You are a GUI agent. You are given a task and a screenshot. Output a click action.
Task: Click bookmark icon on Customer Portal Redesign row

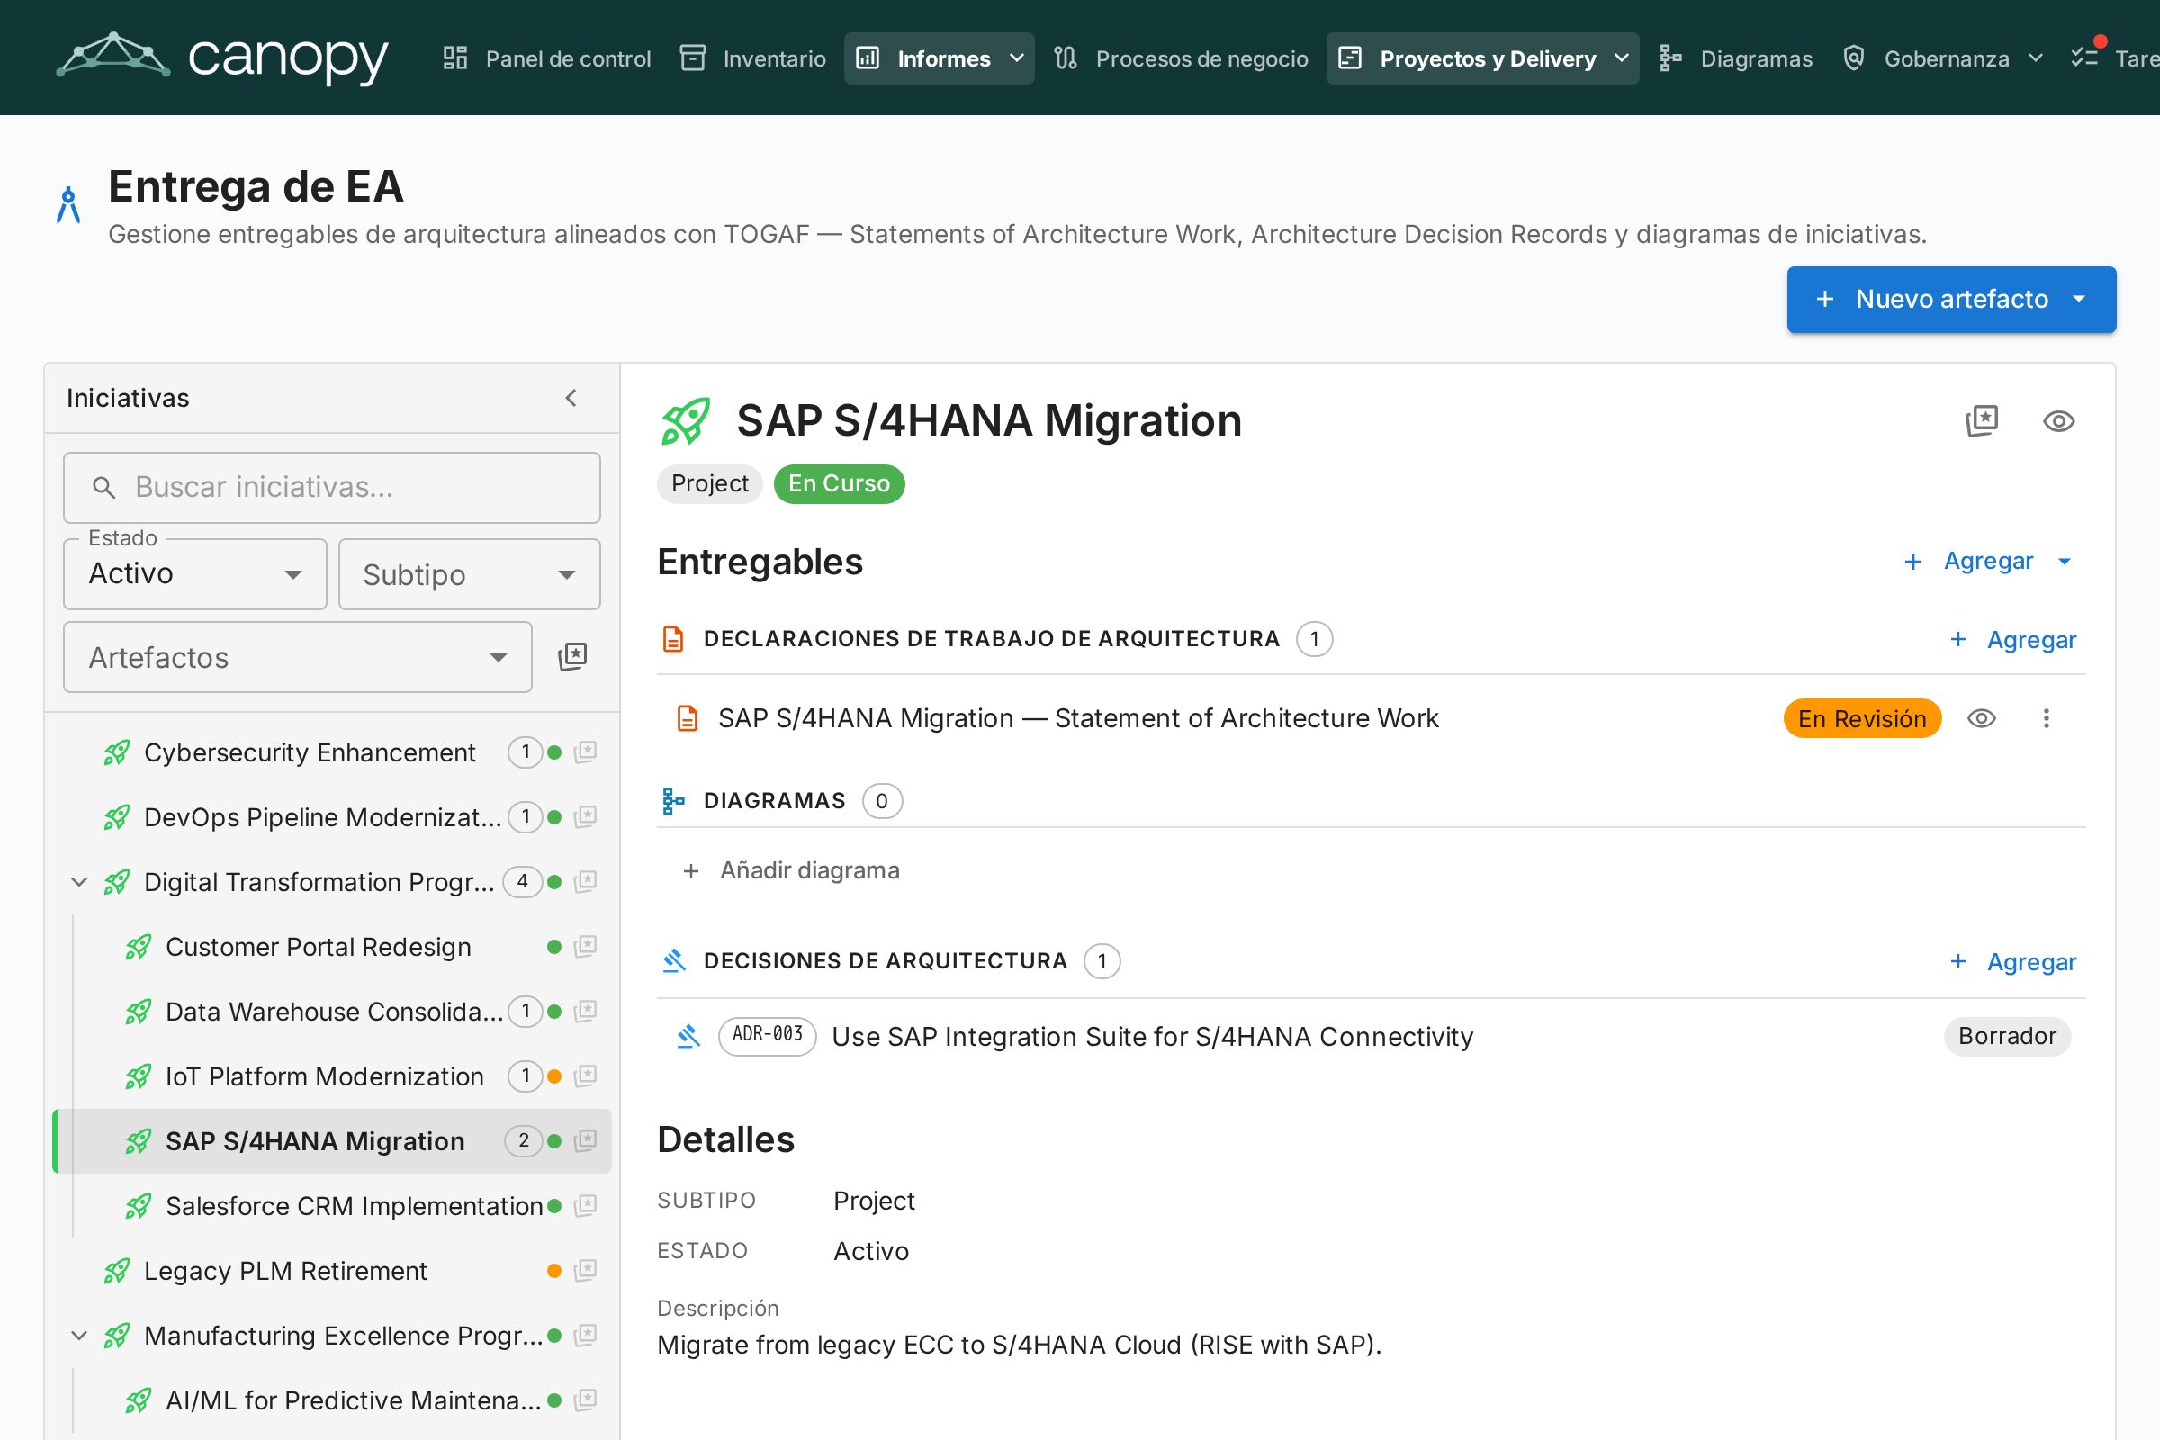pos(585,946)
